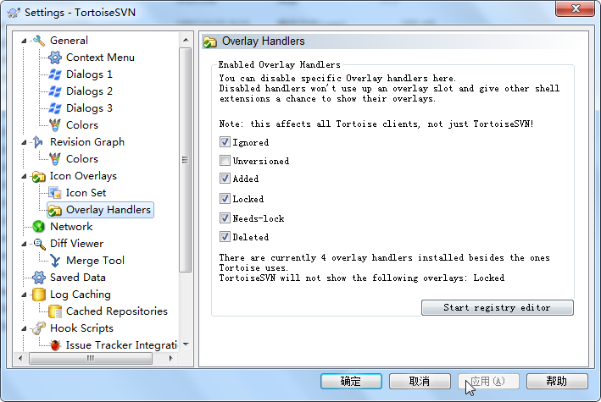Collapse the Hook Scripts node
Screen dimensions: 601x402
point(24,328)
